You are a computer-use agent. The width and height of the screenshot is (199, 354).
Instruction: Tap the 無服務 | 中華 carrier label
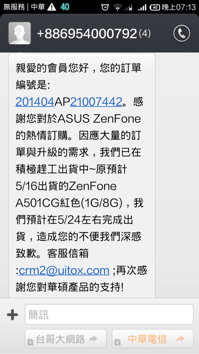(x=24, y=7)
